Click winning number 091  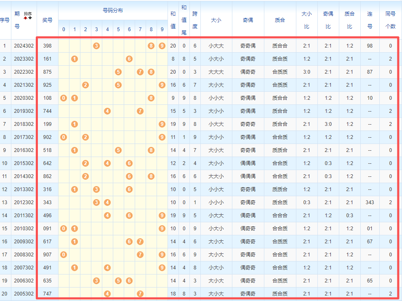(x=48, y=229)
